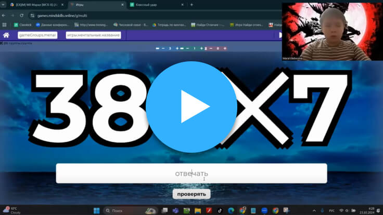The height and width of the screenshot is (215, 383).
Task: Open the TikTok icon in the taskbar
Action: pyautogui.click(x=219, y=210)
